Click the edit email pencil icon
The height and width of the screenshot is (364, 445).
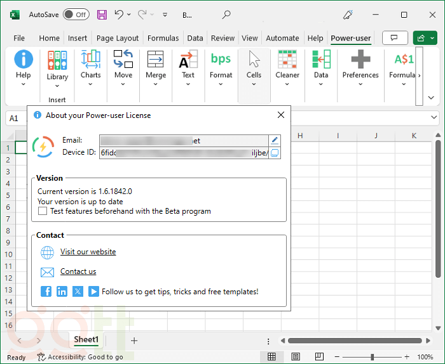tap(275, 141)
